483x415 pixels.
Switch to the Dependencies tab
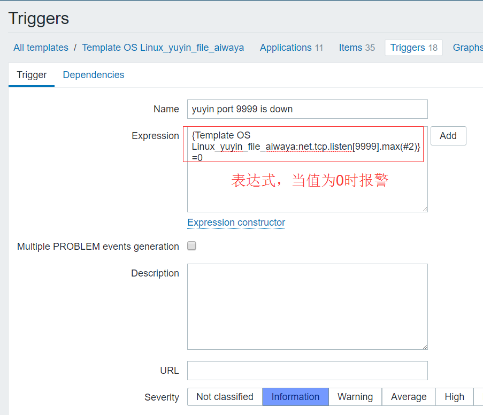(x=93, y=75)
